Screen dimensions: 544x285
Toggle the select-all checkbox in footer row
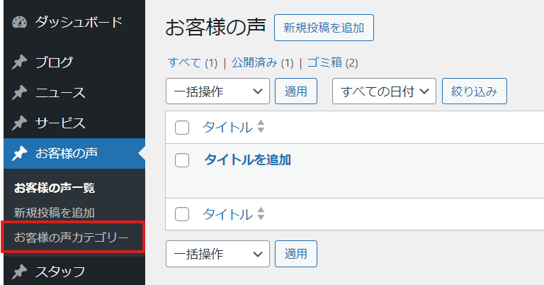pyautogui.click(x=182, y=214)
